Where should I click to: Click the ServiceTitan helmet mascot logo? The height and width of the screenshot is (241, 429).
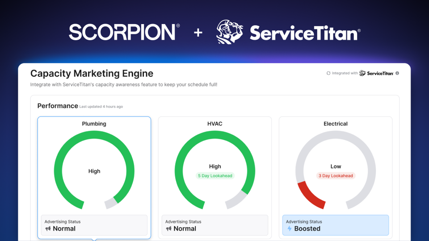[x=230, y=32]
